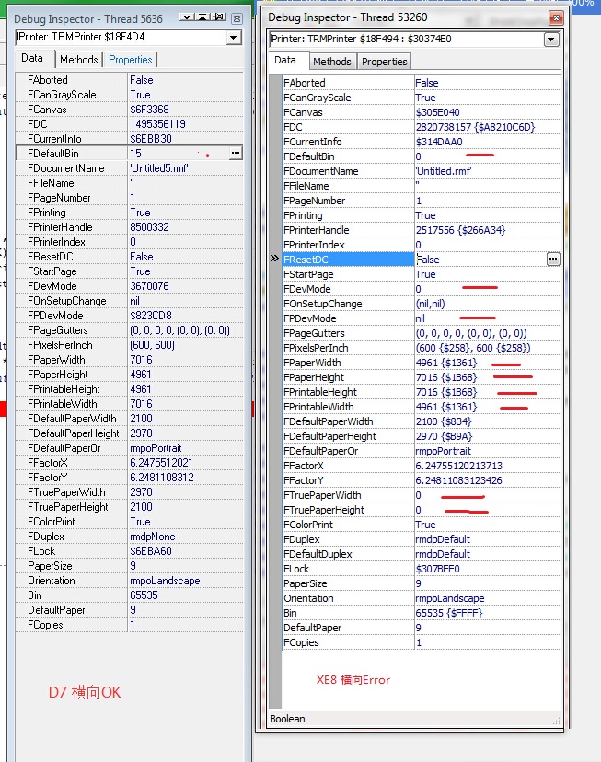
Task: Click the ellipsis button on FResetDC row, Thread 53260
Action: point(553,260)
